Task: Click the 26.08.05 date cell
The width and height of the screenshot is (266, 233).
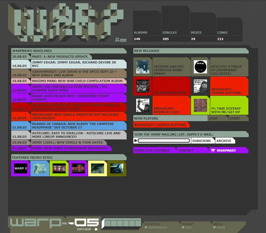Action: click(x=21, y=56)
